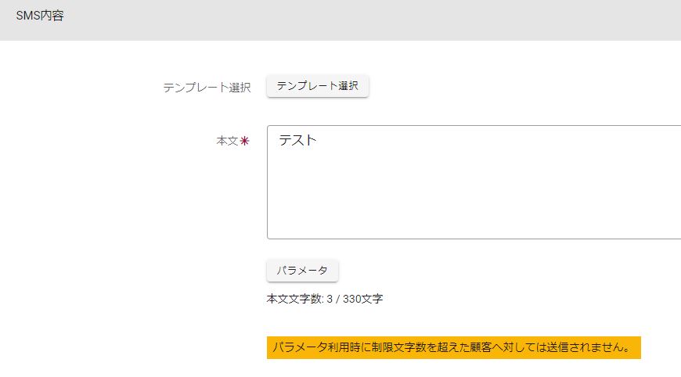Click the テンプレート選択 button

(x=317, y=86)
